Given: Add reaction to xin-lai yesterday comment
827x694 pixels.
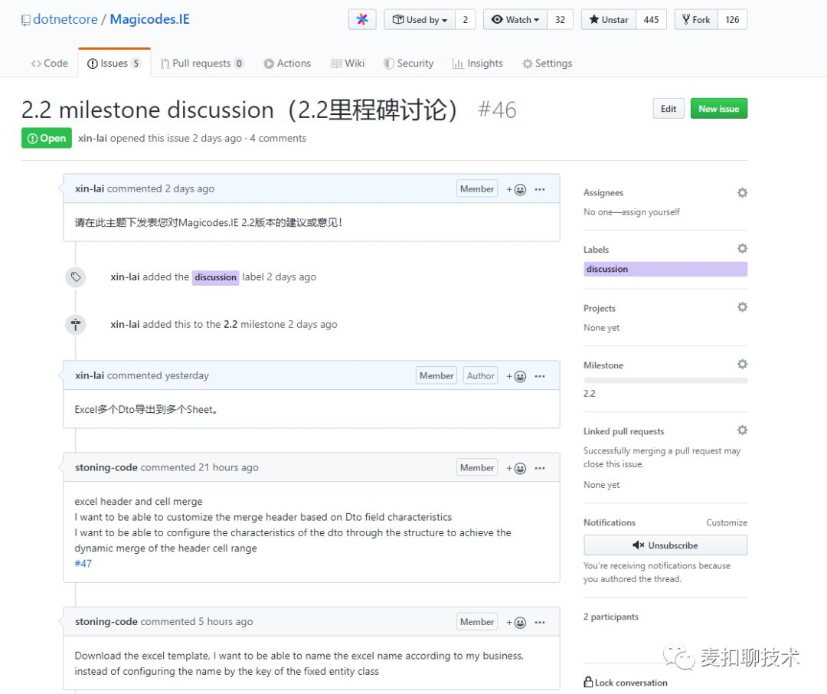Looking at the screenshot, I should pos(516,376).
